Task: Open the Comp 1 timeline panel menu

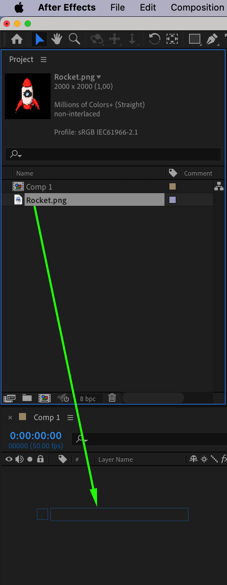Action: pyautogui.click(x=70, y=418)
